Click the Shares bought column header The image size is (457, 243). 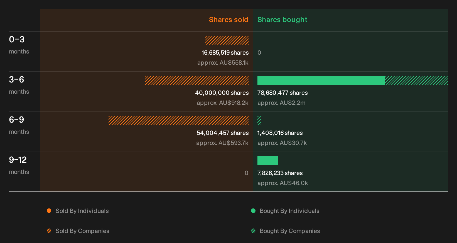pyautogui.click(x=282, y=20)
